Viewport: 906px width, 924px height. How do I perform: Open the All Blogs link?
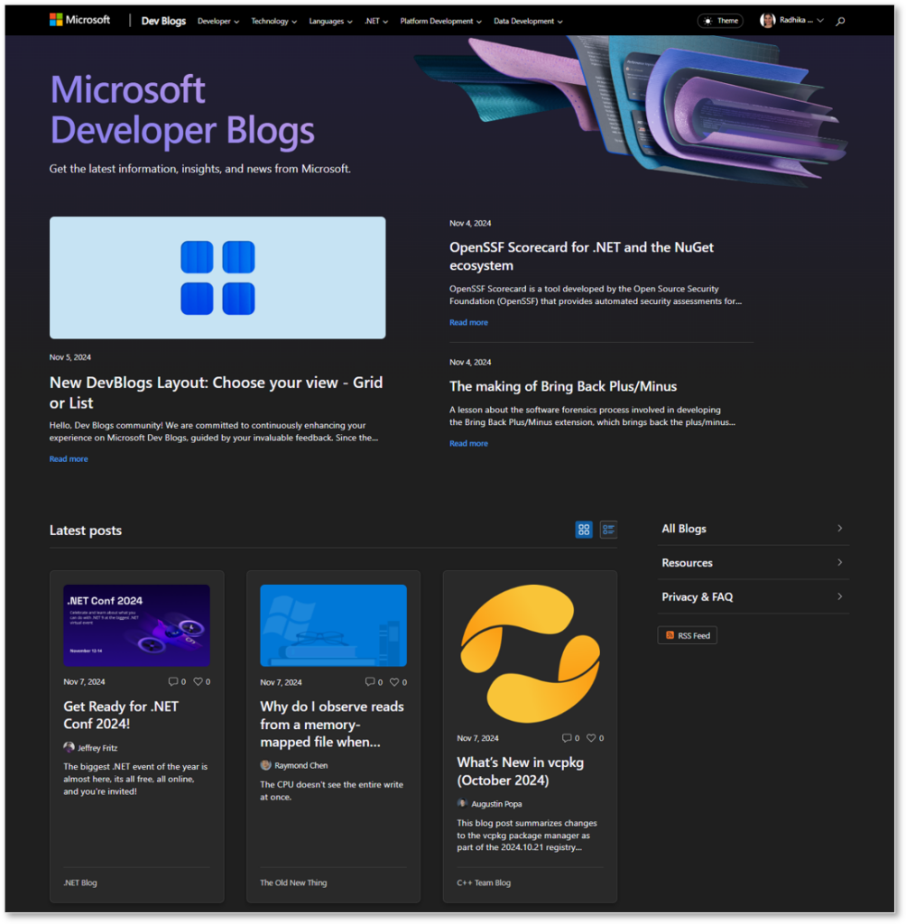(683, 528)
